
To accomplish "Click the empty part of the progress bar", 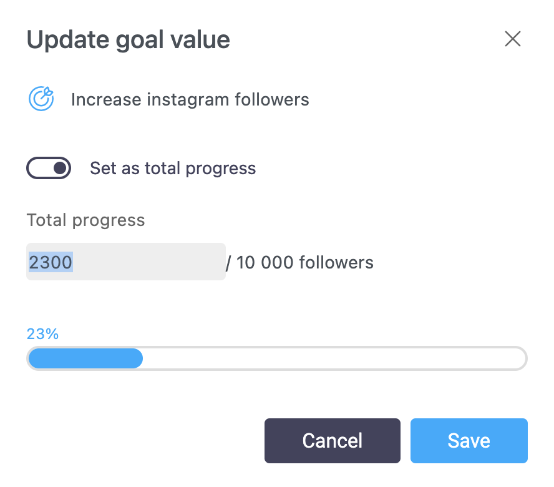I will point(334,358).
